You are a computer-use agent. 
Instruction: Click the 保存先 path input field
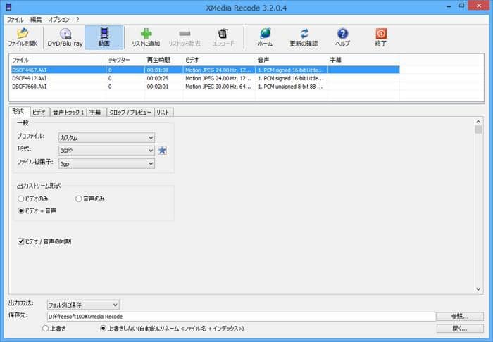pyautogui.click(x=242, y=317)
